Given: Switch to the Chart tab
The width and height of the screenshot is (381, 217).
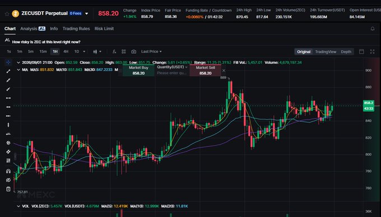Looking at the screenshot, I should coord(10,29).
